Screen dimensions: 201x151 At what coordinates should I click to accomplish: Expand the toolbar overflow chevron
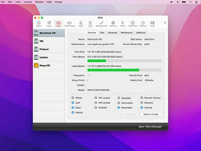[x=165, y=23]
